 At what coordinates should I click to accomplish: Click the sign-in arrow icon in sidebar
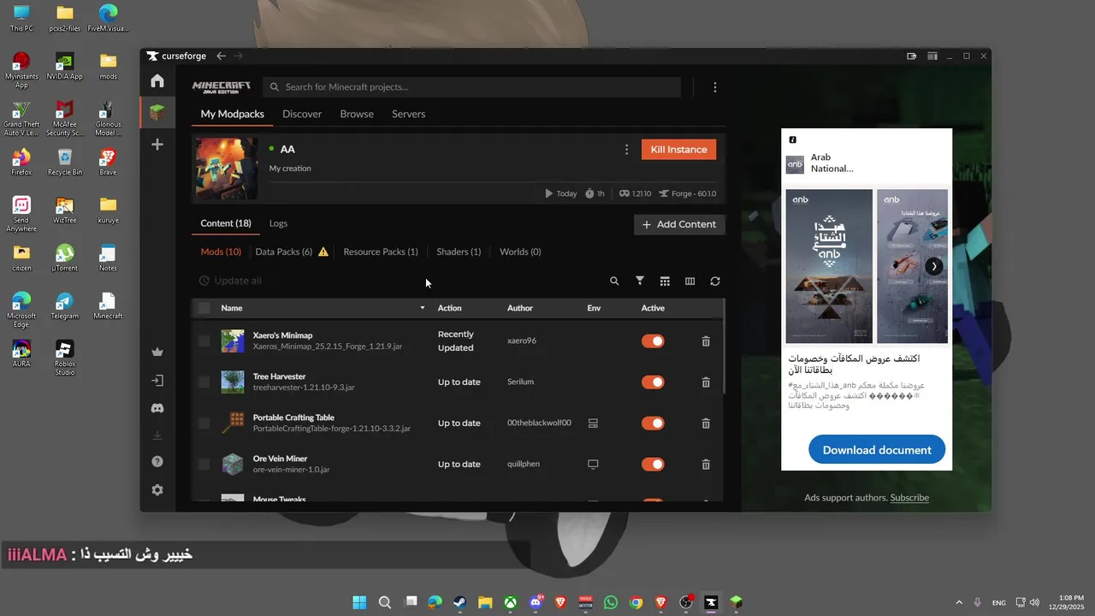click(157, 381)
